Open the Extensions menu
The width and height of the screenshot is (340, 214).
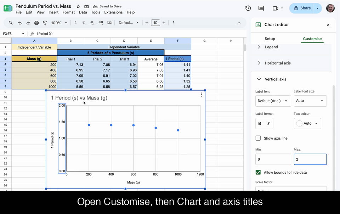point(113,12)
